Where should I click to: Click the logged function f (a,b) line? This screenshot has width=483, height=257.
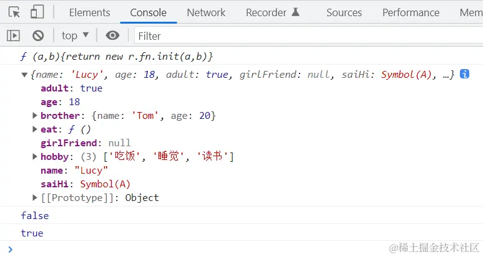[117, 57]
